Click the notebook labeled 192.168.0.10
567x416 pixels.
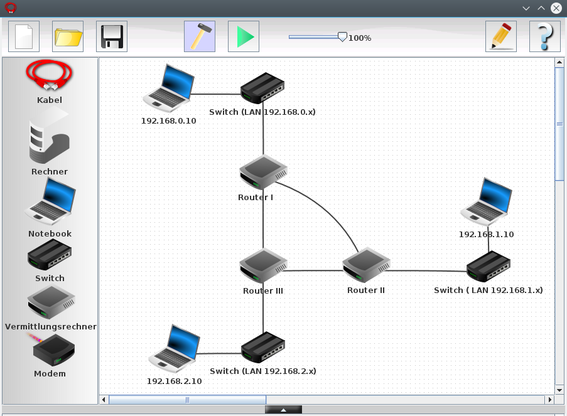(x=168, y=87)
